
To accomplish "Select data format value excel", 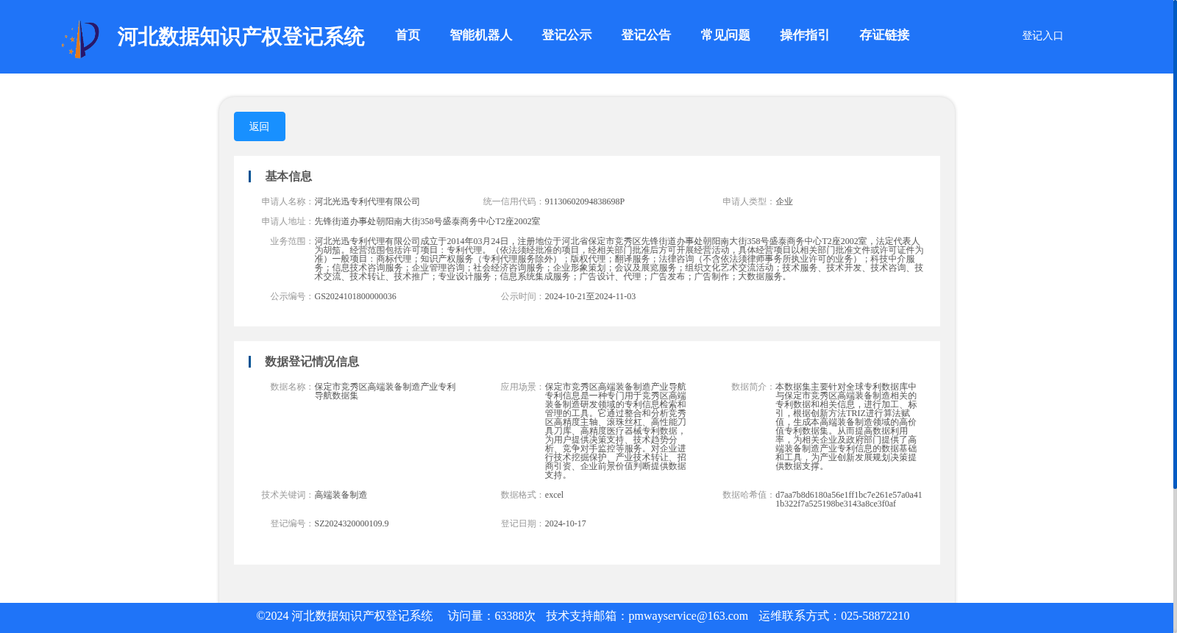I will point(554,495).
